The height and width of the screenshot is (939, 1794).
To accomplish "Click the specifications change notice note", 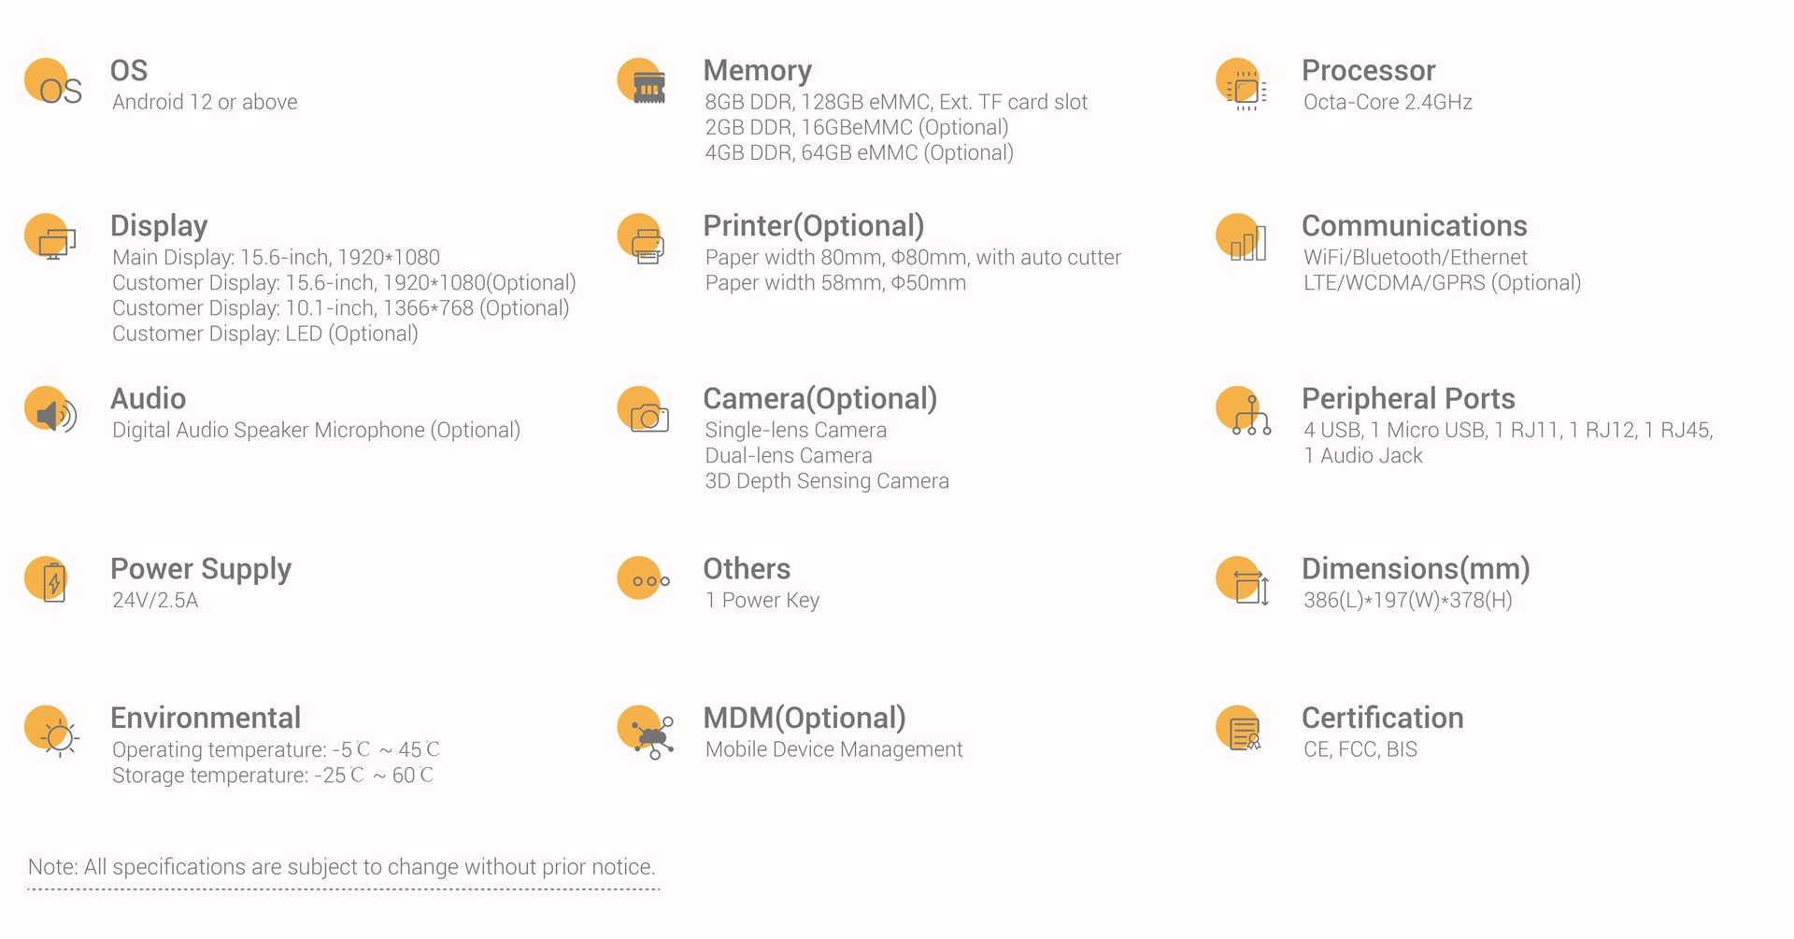I will [x=342, y=867].
